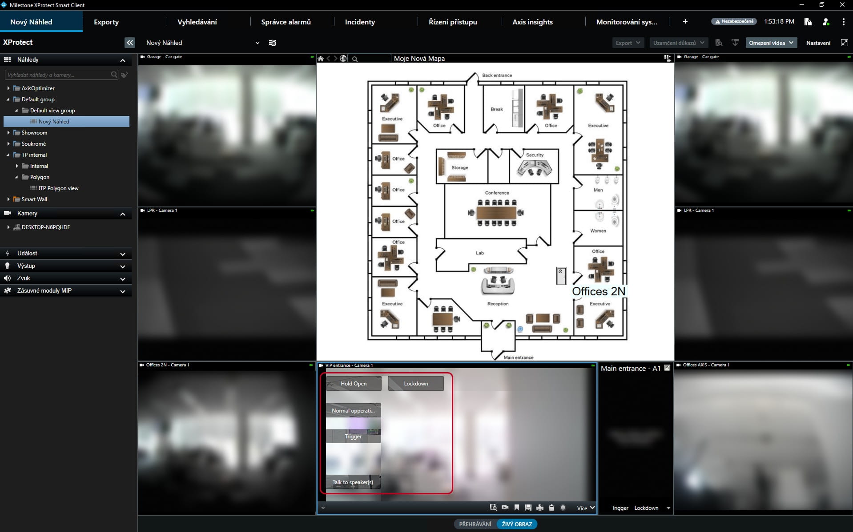Click the map search magnifier icon
This screenshot has height=532, width=853.
click(x=355, y=59)
